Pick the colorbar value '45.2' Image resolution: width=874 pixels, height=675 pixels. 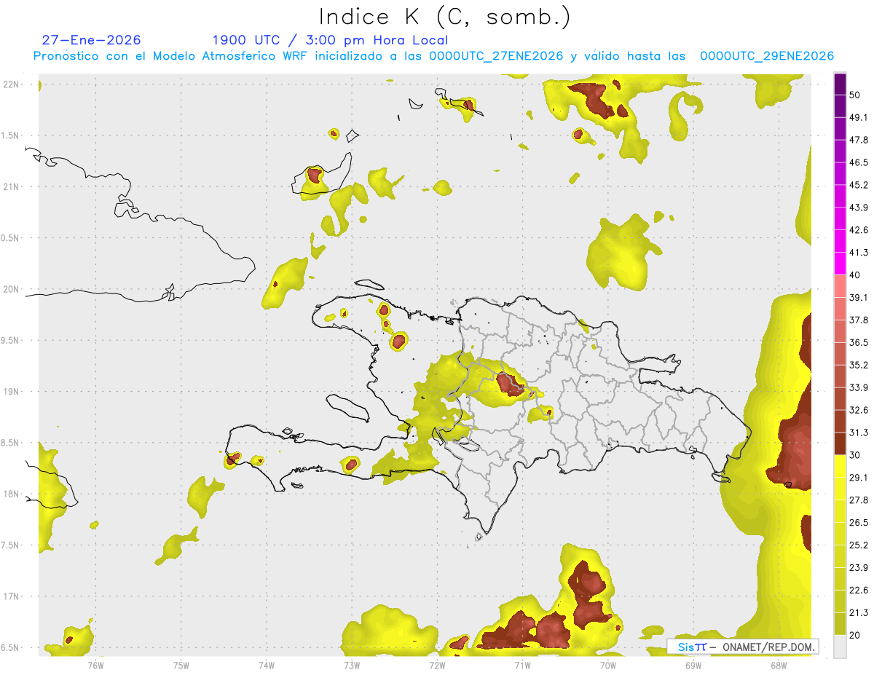pos(859,185)
